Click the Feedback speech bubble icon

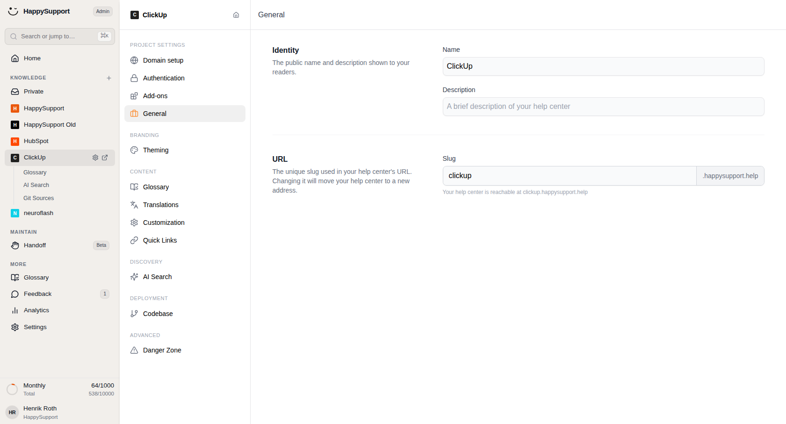click(x=15, y=294)
